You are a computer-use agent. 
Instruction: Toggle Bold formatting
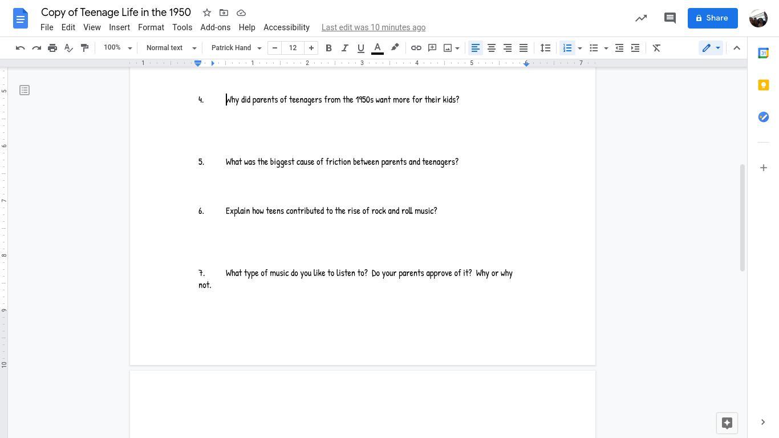click(328, 48)
